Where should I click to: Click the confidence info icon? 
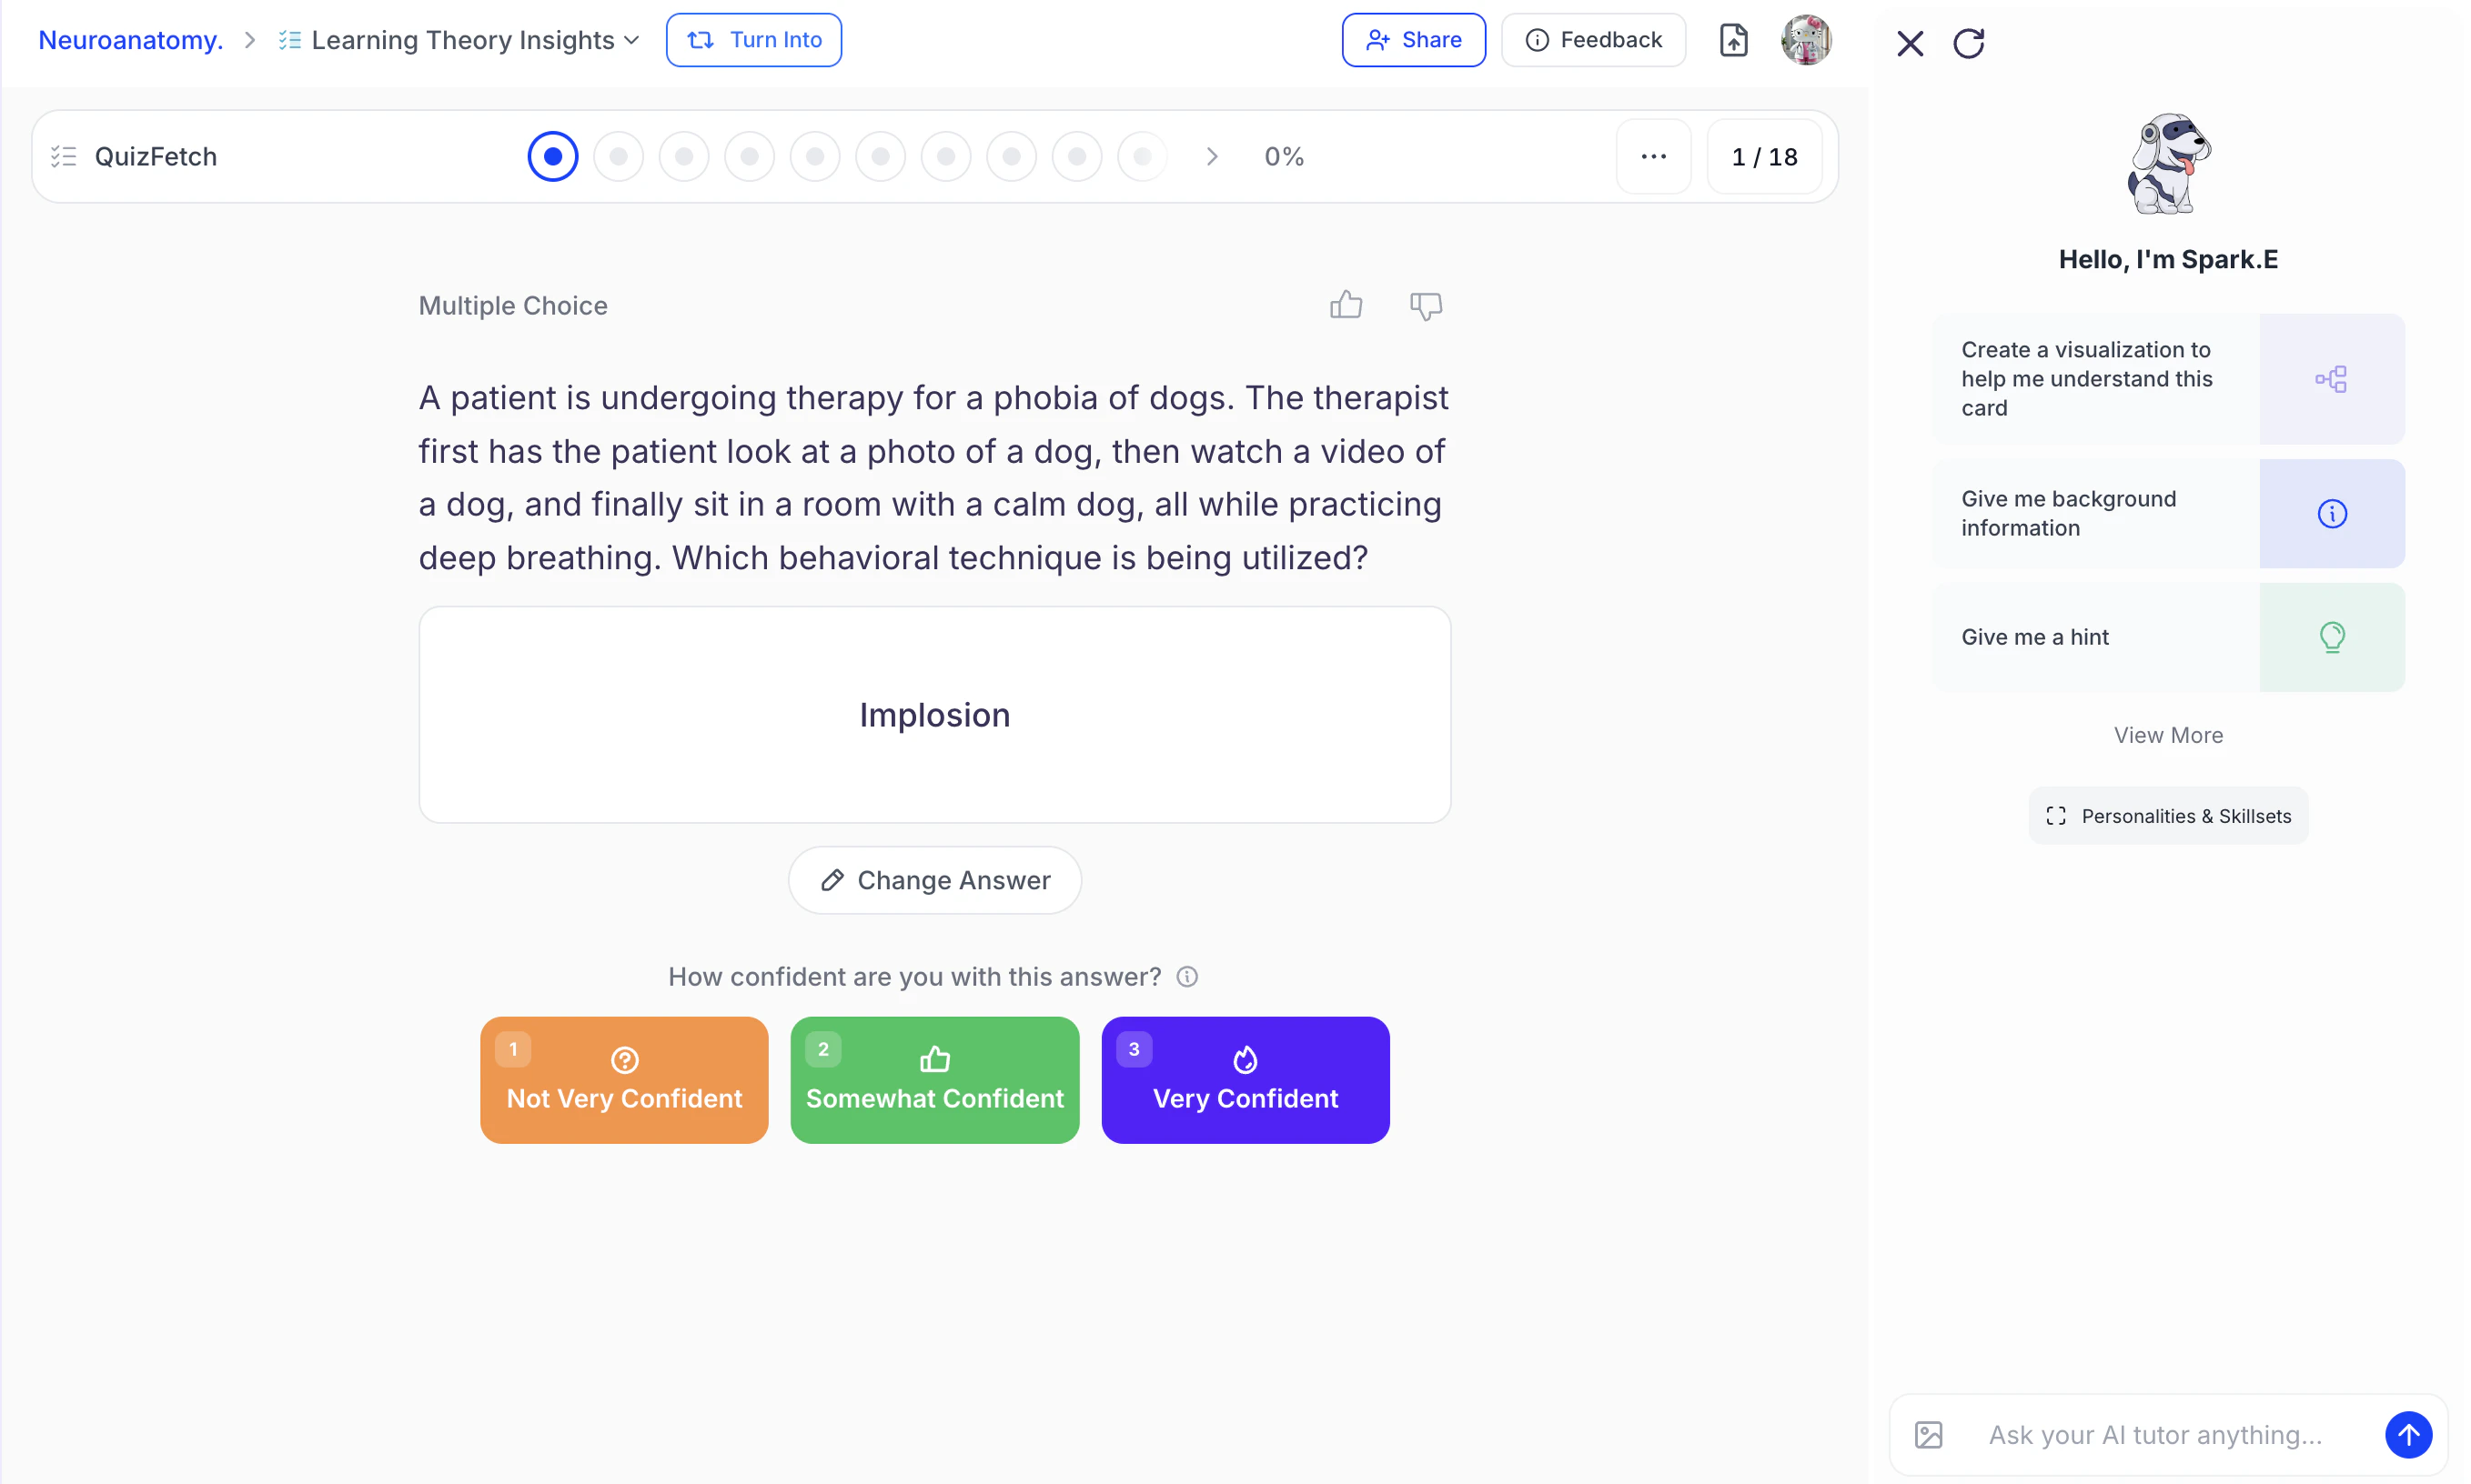click(1186, 977)
